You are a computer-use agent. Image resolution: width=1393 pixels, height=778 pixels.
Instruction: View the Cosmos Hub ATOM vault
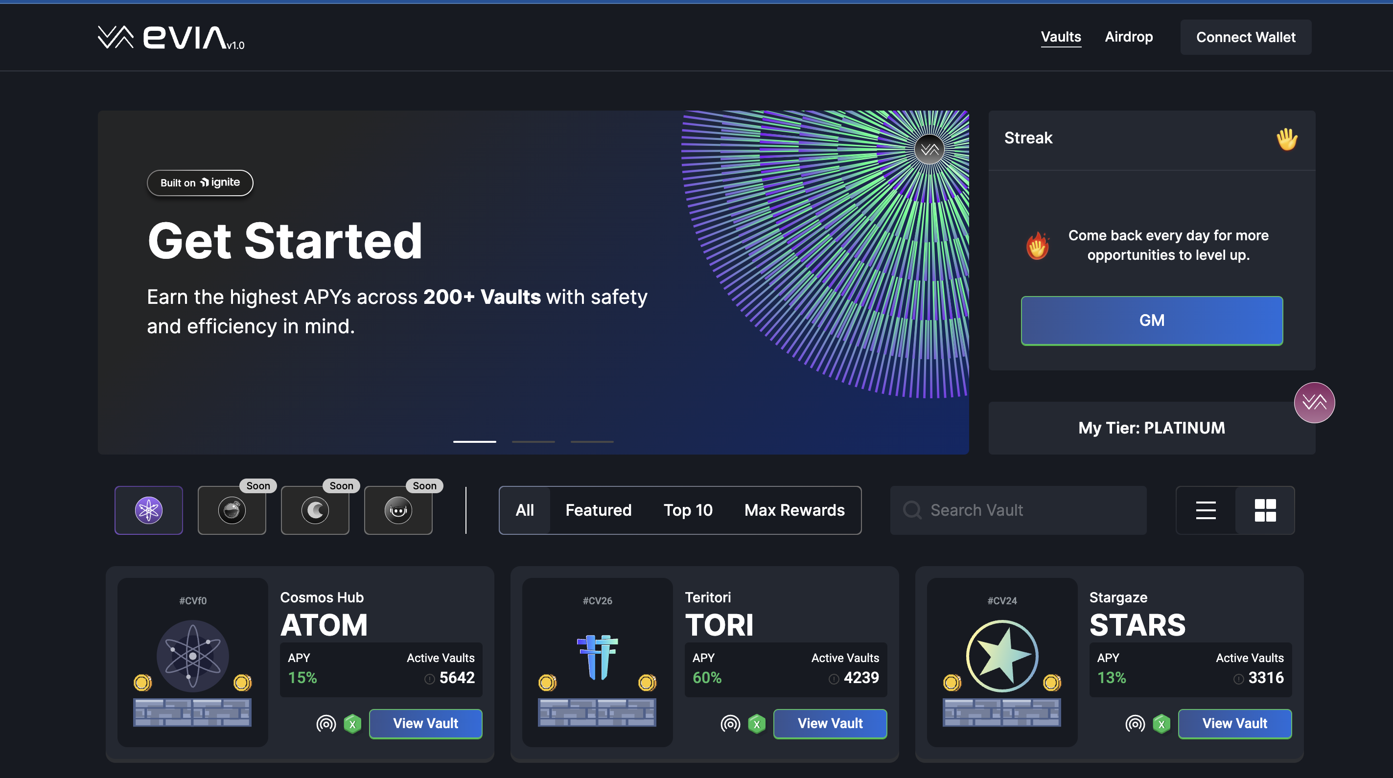[x=425, y=723]
